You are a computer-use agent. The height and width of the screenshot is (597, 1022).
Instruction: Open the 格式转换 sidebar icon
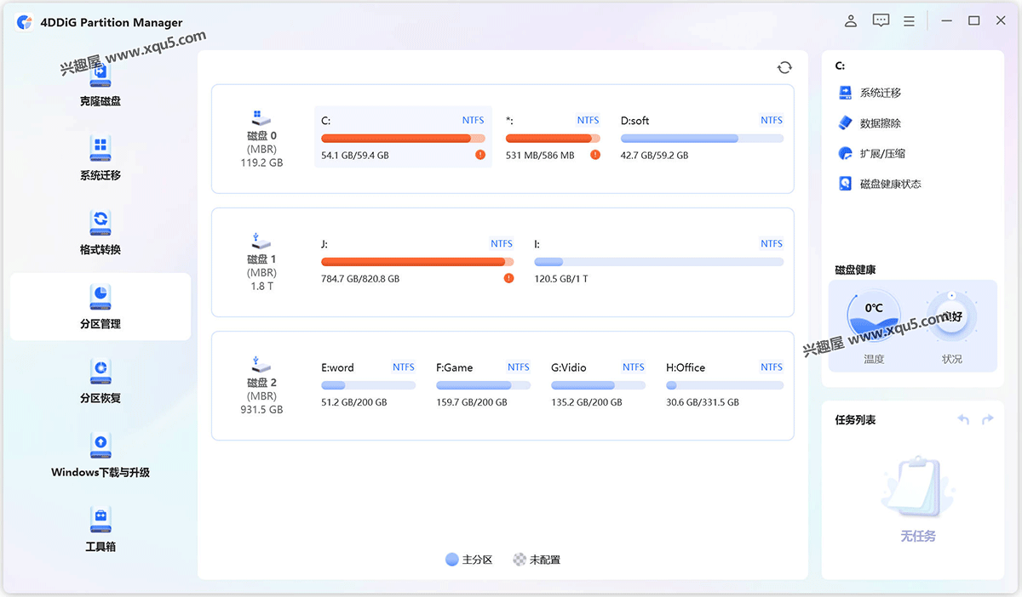tap(100, 223)
